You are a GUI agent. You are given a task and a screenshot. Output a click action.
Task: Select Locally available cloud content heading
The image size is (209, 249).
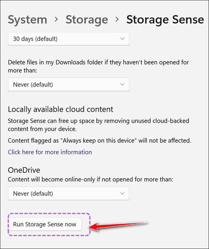[61, 109]
